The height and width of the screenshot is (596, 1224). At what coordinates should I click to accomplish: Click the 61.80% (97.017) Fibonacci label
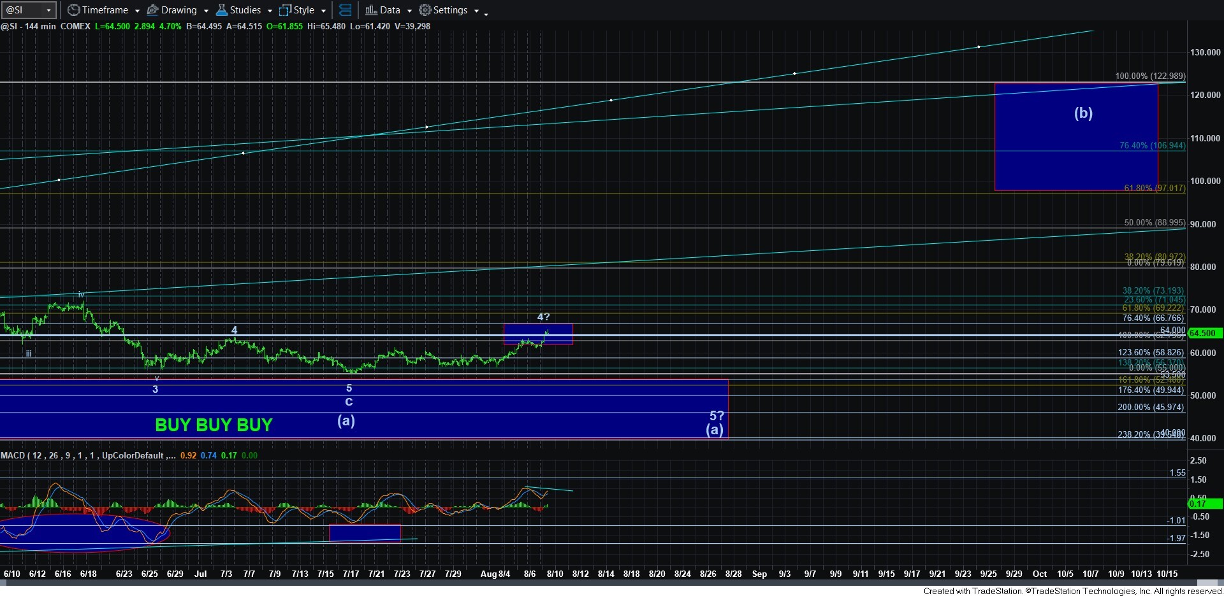pos(1155,188)
